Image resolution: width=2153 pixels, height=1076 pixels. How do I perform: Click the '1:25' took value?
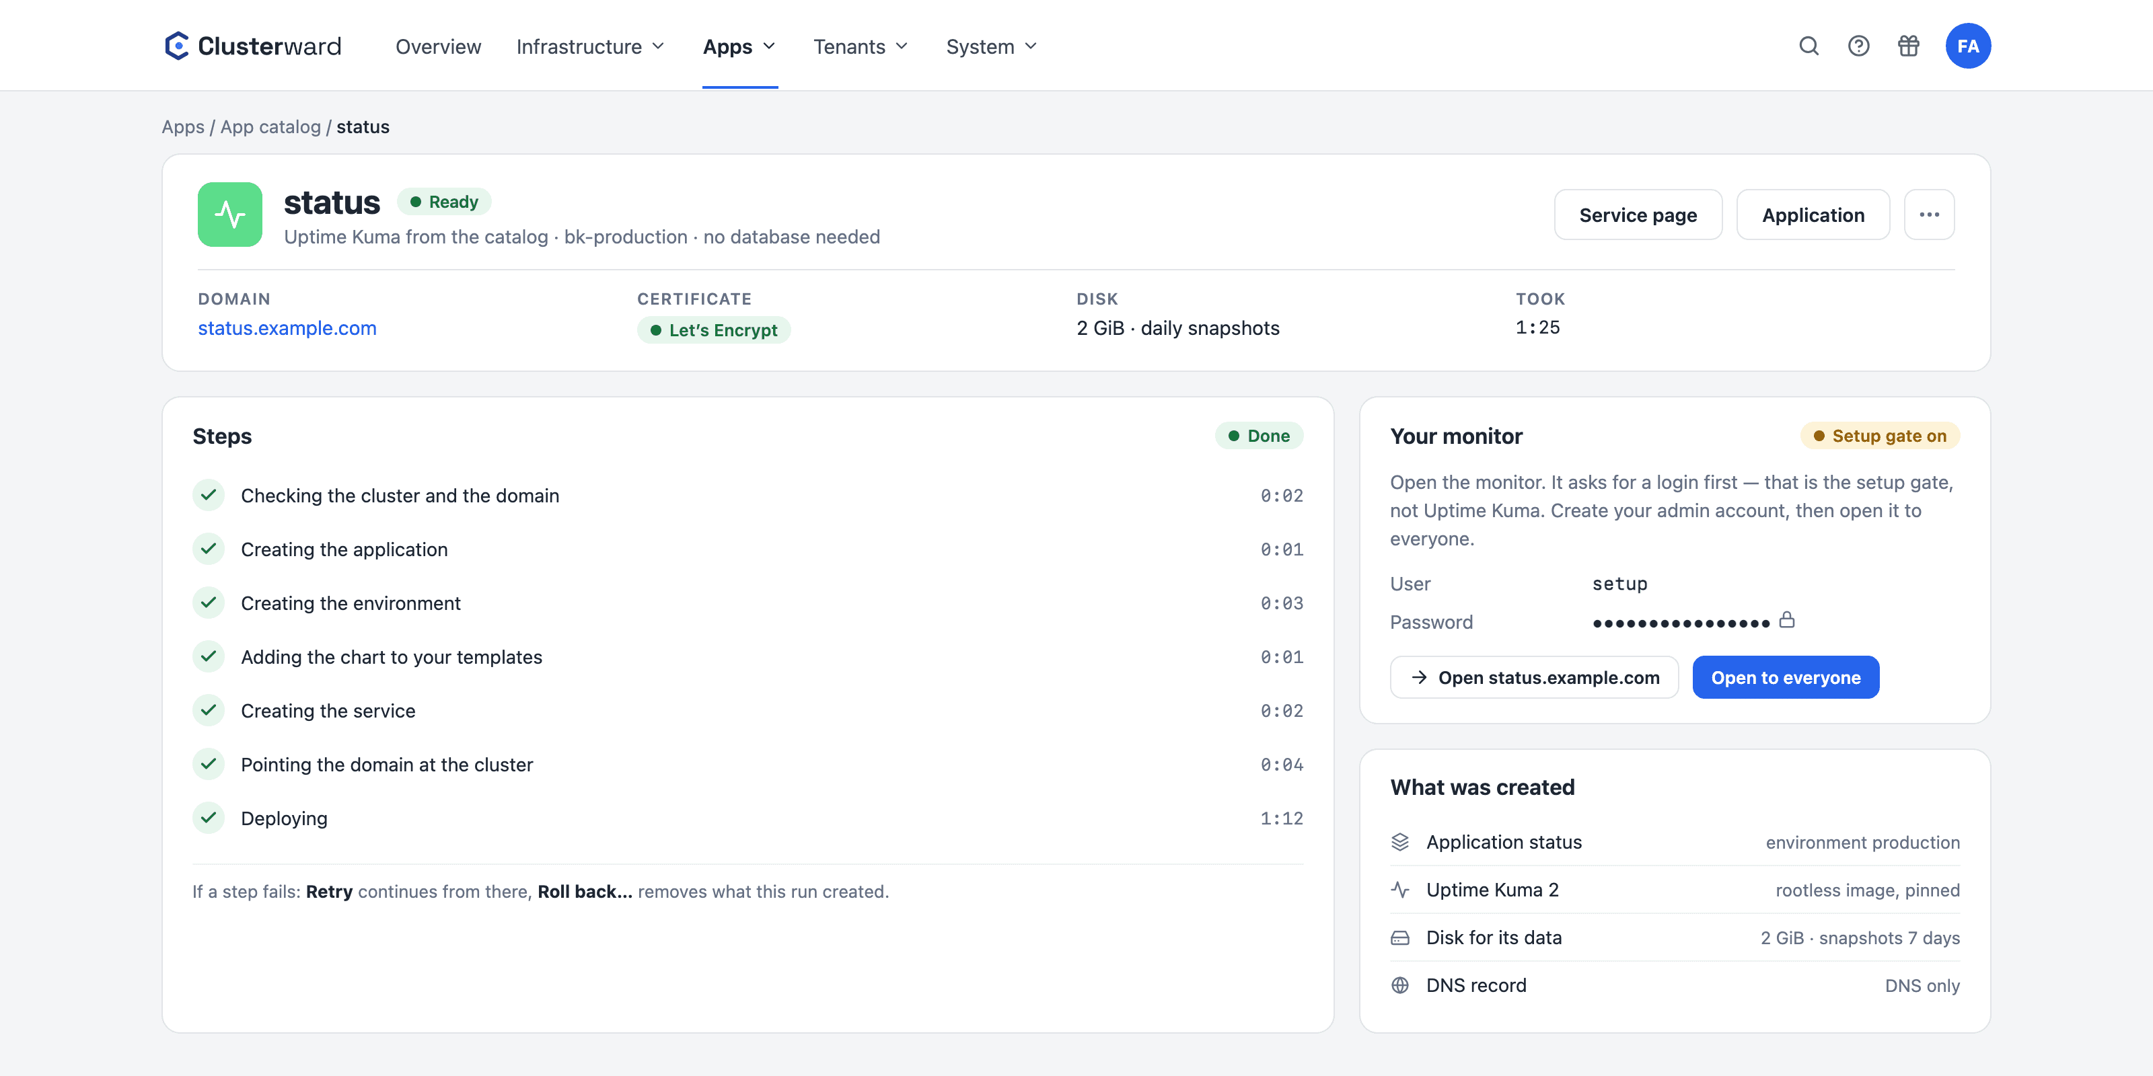[1538, 328]
